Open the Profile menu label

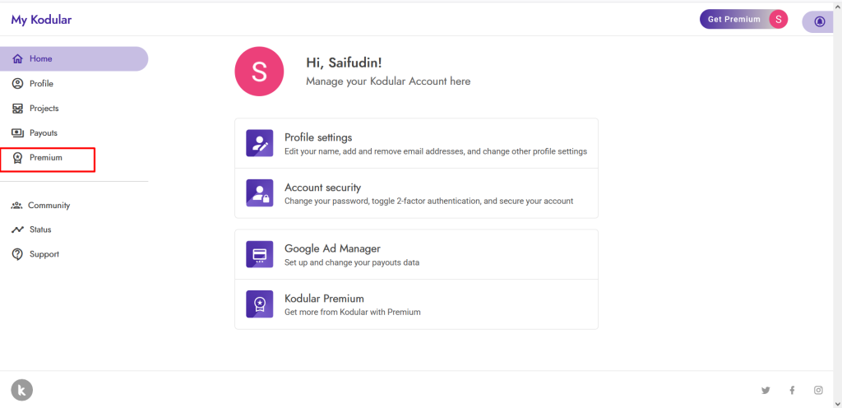coord(41,84)
